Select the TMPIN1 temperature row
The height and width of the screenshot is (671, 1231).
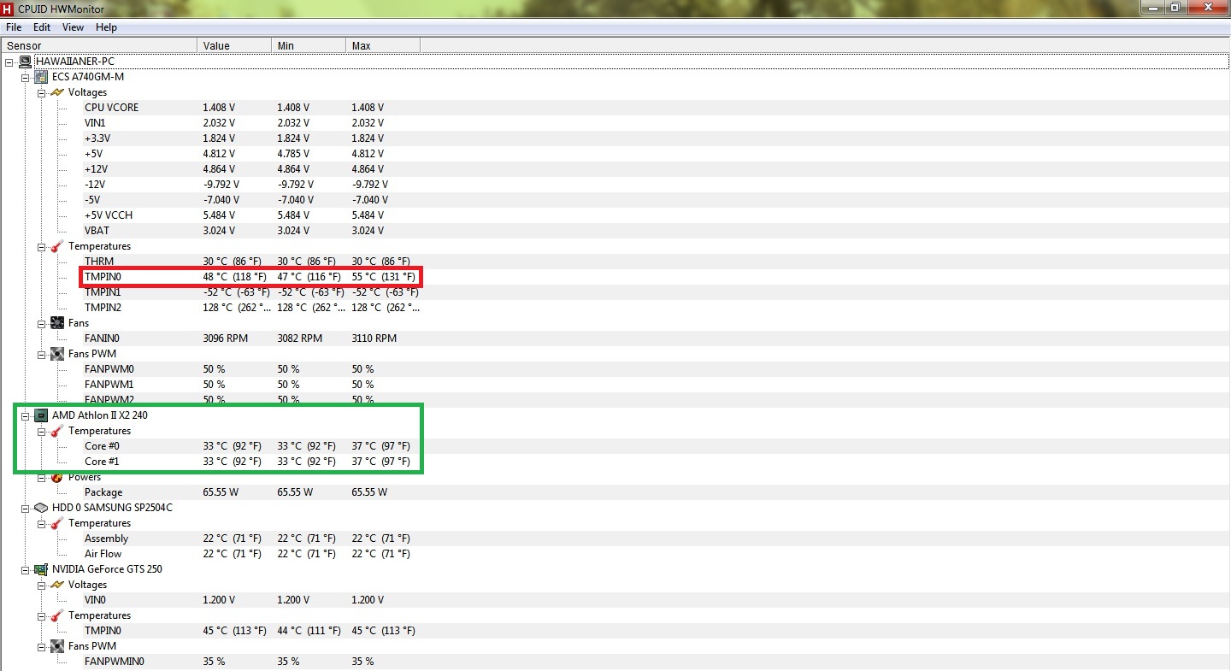pos(655,292)
